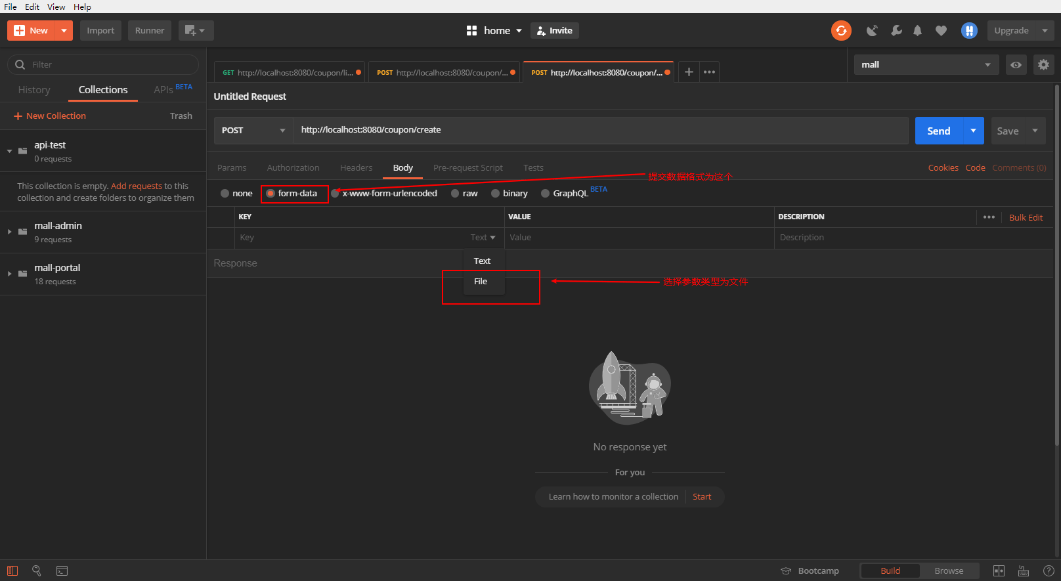Switch to Browse mode toggle
This screenshot has width=1061, height=581.
point(949,570)
